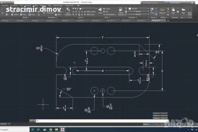198x132 pixels.
Task: Click Edit Attributes in Block panel
Action: coord(109,15)
